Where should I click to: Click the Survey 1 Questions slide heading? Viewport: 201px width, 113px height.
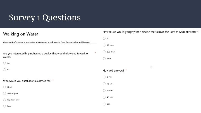[45, 18]
